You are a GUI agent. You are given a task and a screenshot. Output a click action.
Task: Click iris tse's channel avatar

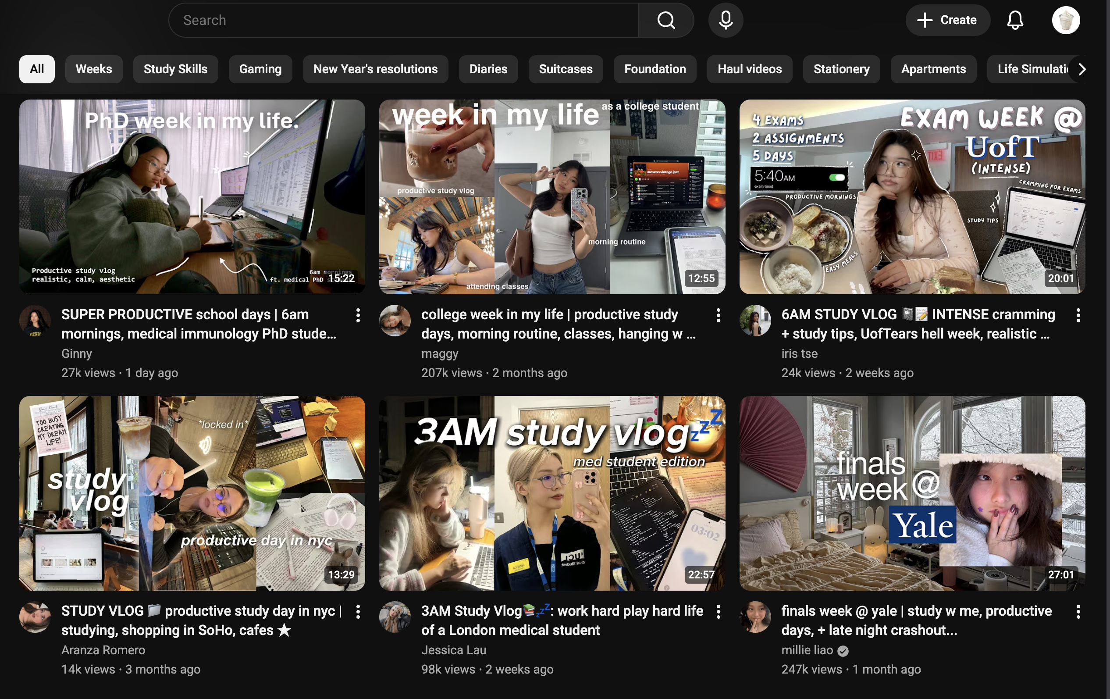pos(755,321)
